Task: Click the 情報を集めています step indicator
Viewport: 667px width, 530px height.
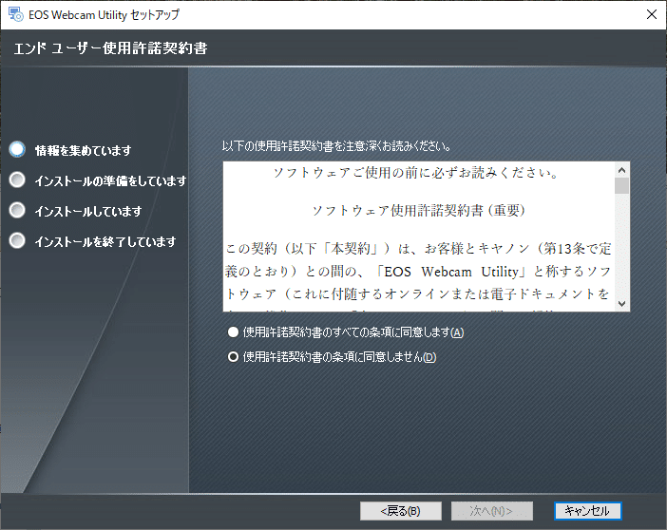Action: (17, 149)
